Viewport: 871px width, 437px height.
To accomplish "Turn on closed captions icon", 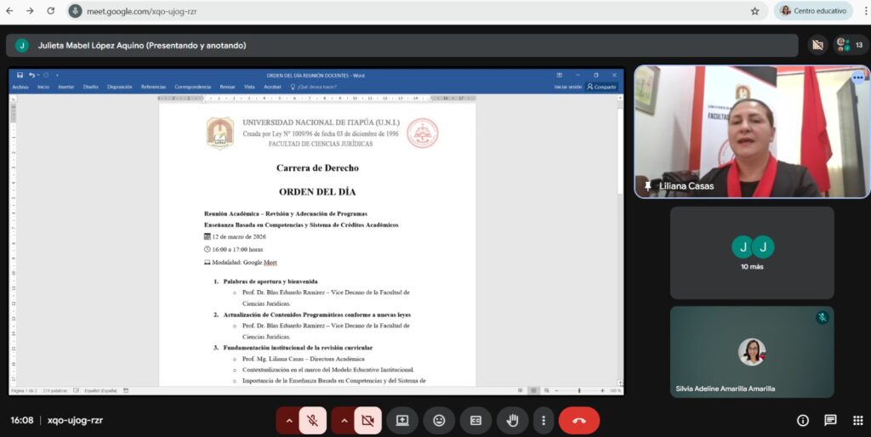I will [475, 420].
